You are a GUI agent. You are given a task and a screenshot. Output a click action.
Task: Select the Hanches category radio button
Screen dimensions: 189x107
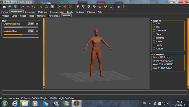[x=154, y=38]
